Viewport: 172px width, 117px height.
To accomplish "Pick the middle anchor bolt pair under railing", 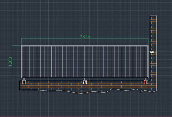I will coord(85,82).
